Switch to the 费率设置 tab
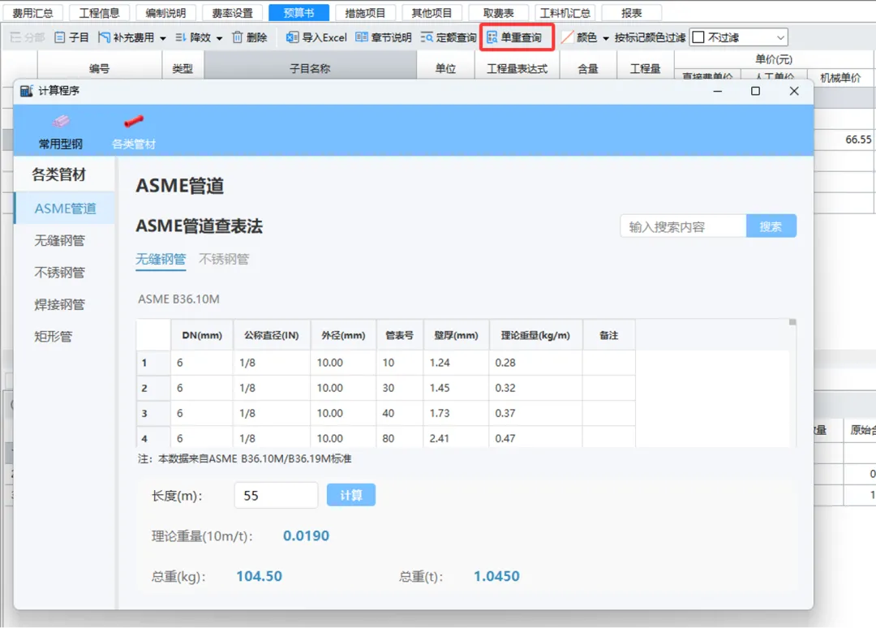 pos(232,13)
